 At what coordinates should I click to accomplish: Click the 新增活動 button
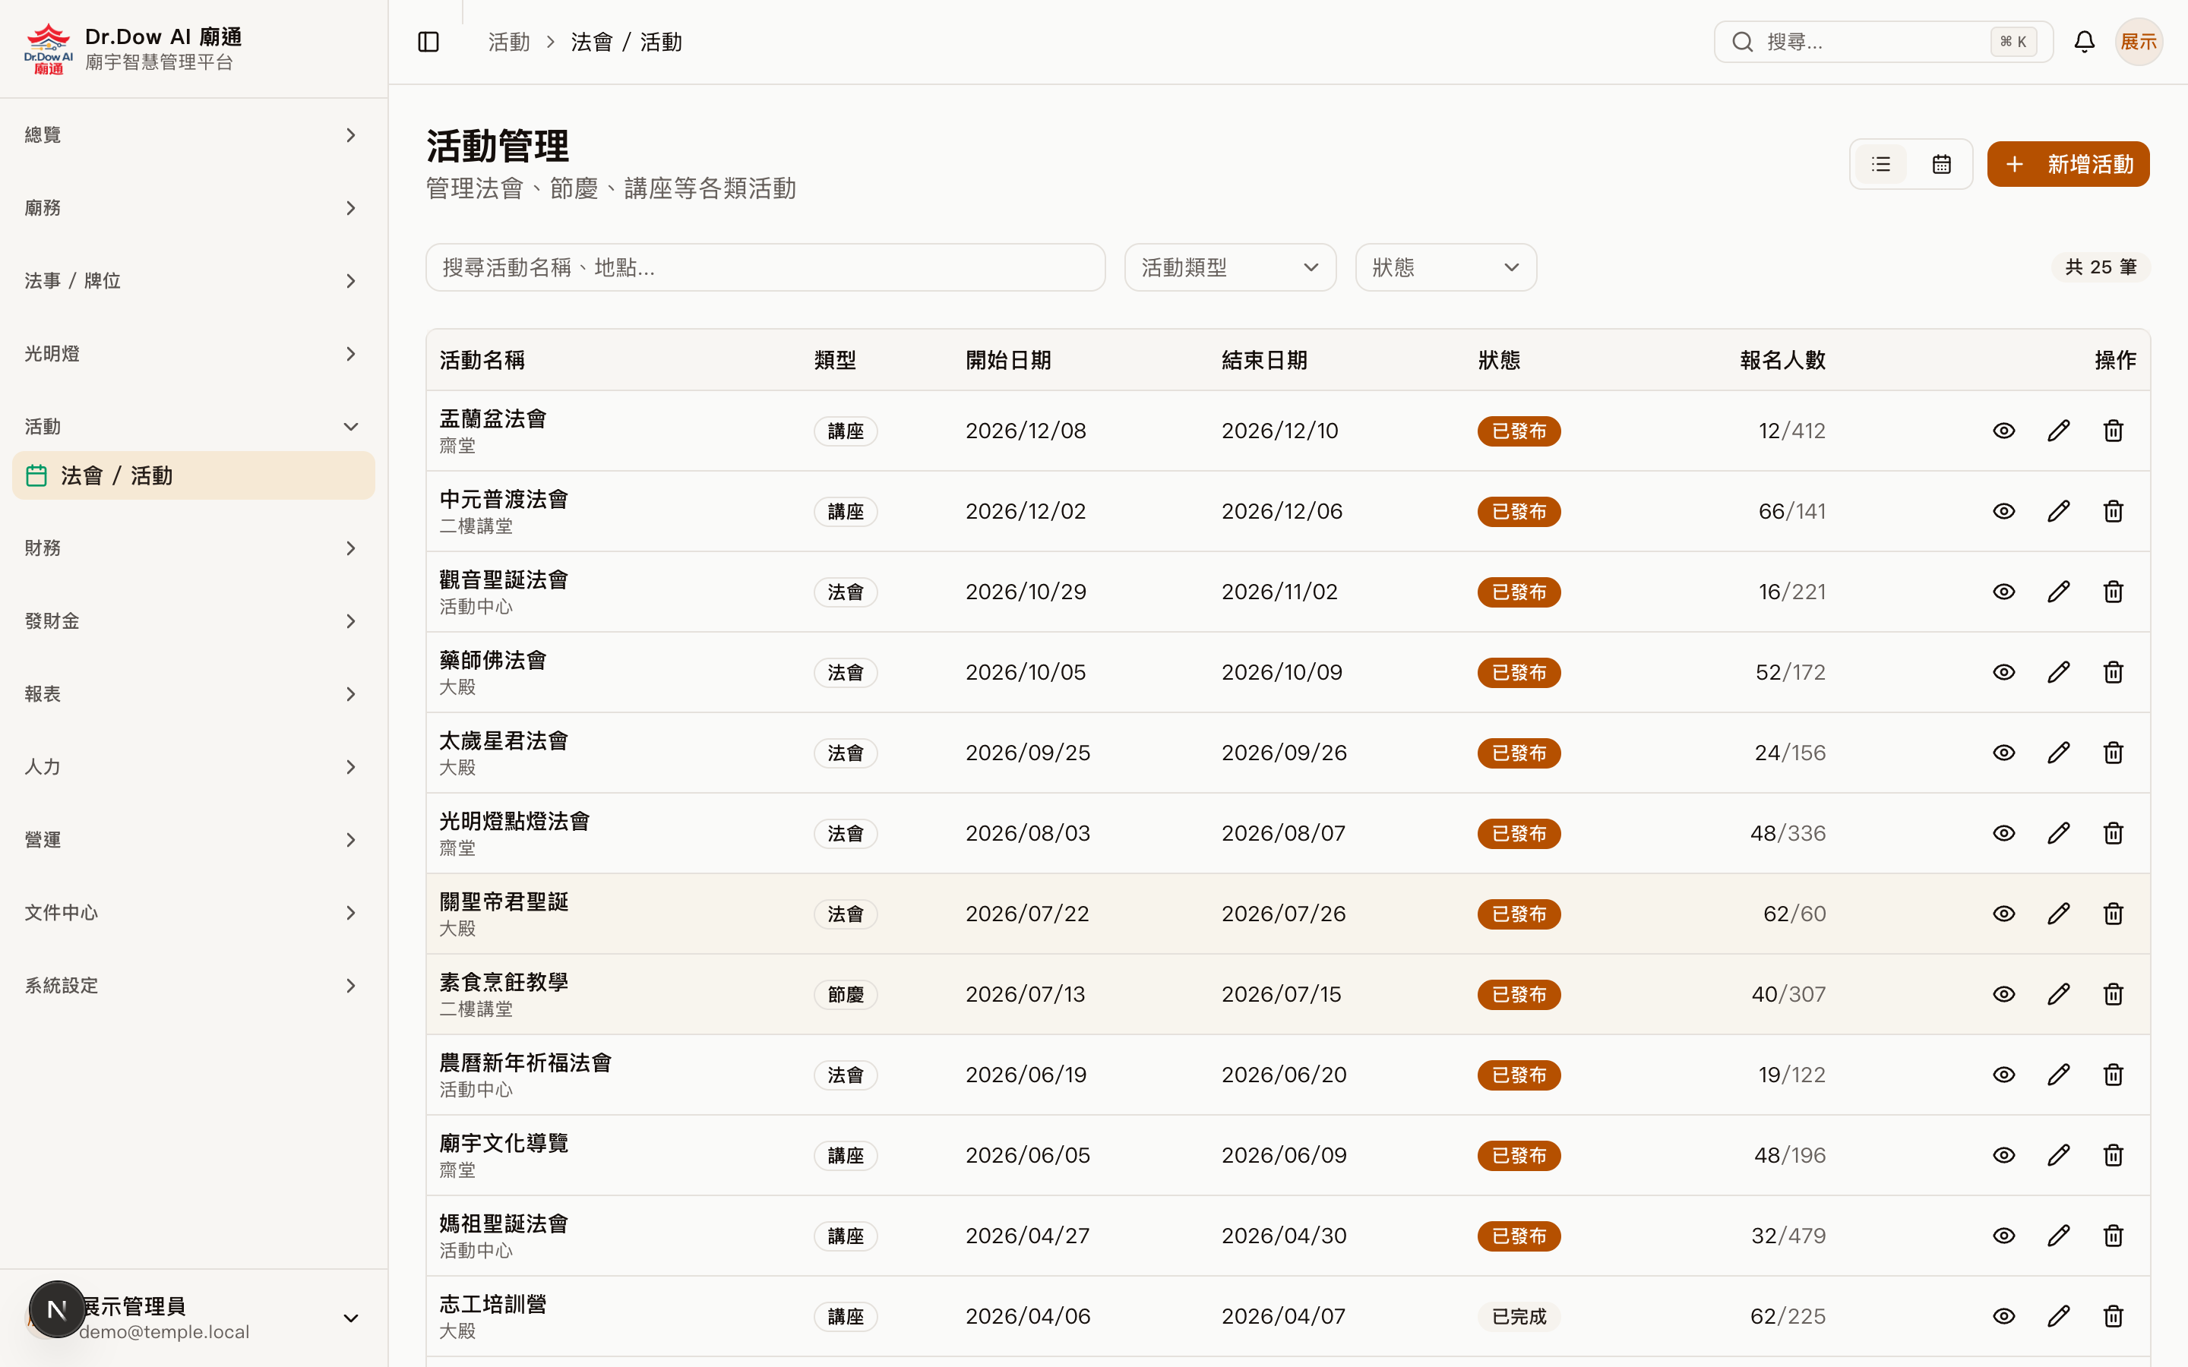coord(2068,163)
